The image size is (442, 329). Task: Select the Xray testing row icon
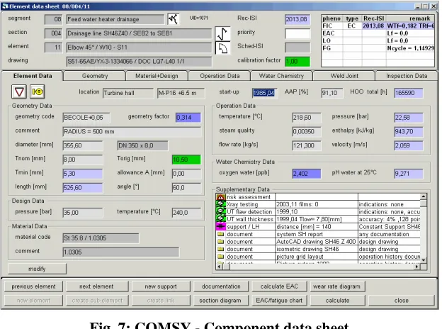tap(220, 204)
